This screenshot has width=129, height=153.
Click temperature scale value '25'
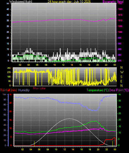[120, 113]
